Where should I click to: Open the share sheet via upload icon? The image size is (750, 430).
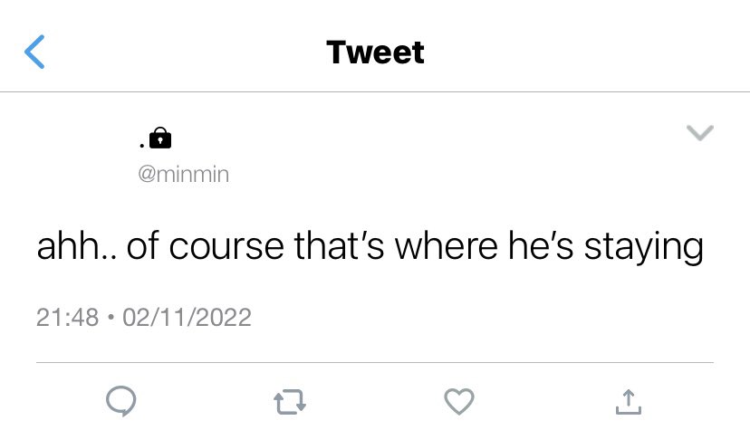point(629,402)
